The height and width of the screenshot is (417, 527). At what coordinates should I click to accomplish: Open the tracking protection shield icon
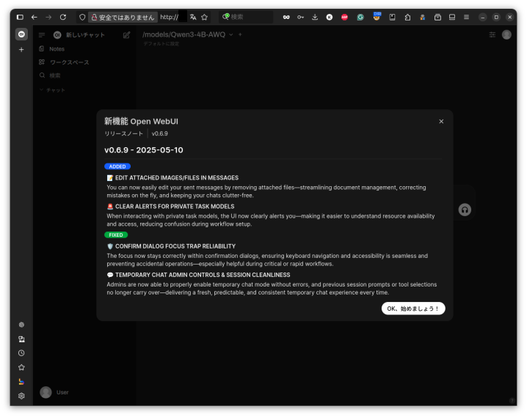(82, 17)
